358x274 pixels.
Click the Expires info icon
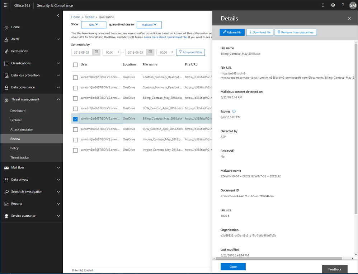pyautogui.click(x=234, y=111)
